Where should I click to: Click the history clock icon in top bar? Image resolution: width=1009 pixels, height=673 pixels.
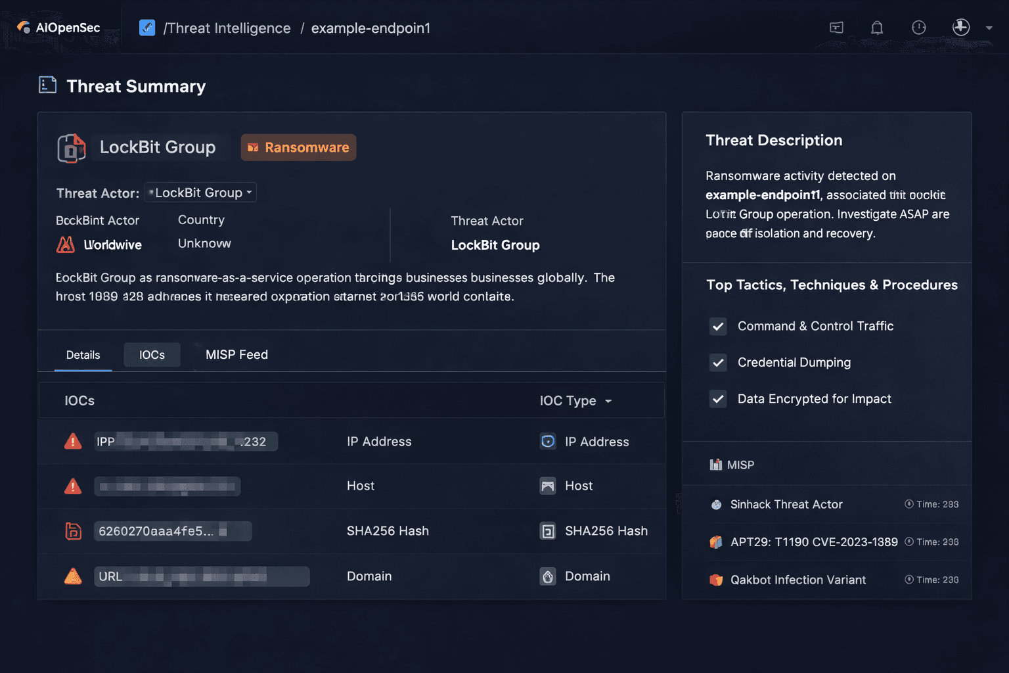click(918, 27)
